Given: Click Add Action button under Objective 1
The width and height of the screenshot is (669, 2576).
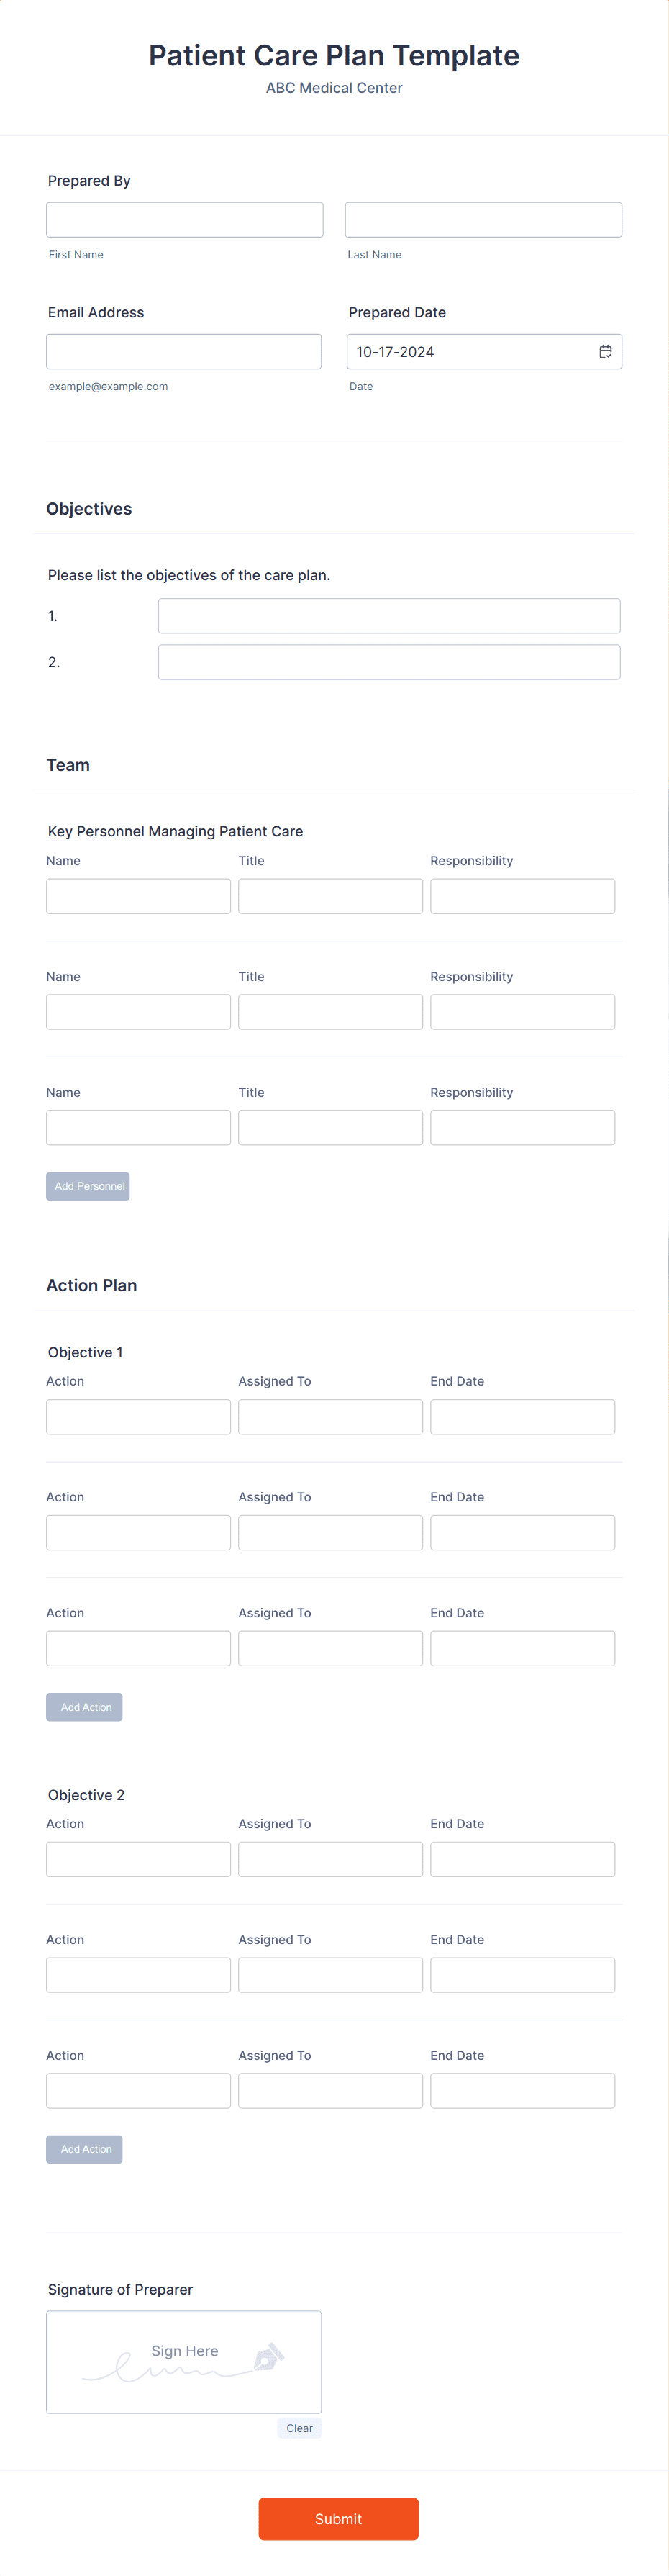Looking at the screenshot, I should click(x=84, y=1707).
